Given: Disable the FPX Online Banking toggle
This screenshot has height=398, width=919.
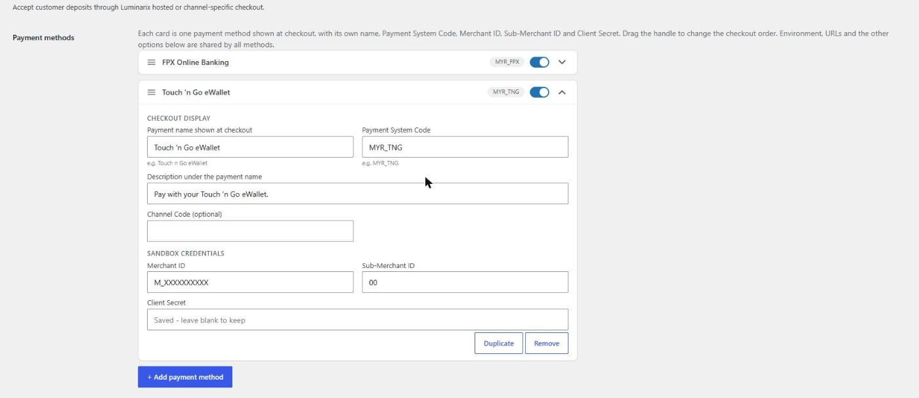Looking at the screenshot, I should click(540, 62).
